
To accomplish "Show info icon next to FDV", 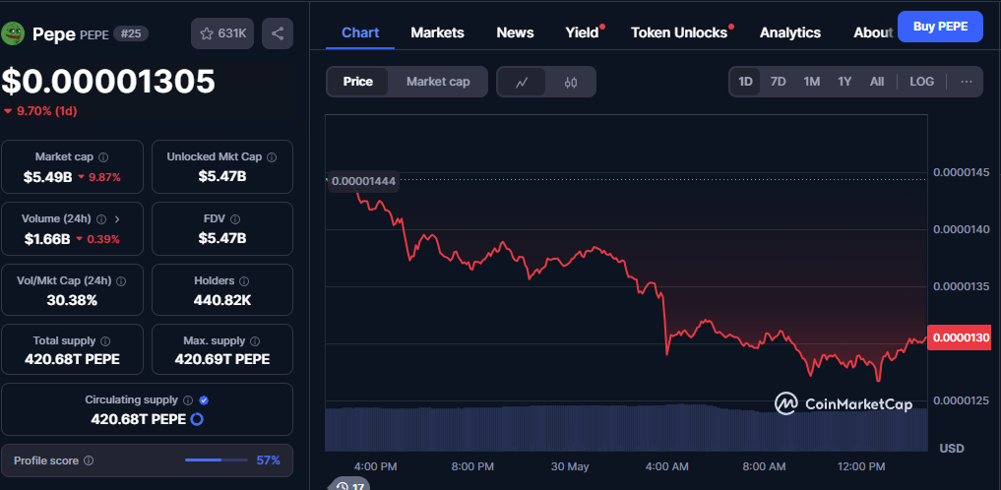I will point(235,218).
